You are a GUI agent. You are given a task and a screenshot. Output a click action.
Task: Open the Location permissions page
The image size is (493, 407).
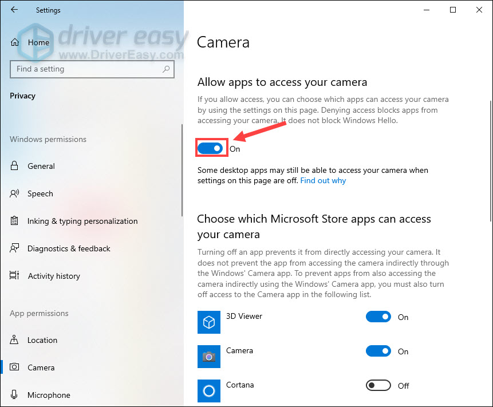tap(42, 340)
